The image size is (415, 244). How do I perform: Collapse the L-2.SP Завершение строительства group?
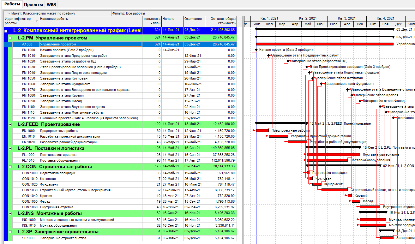(x=10, y=232)
